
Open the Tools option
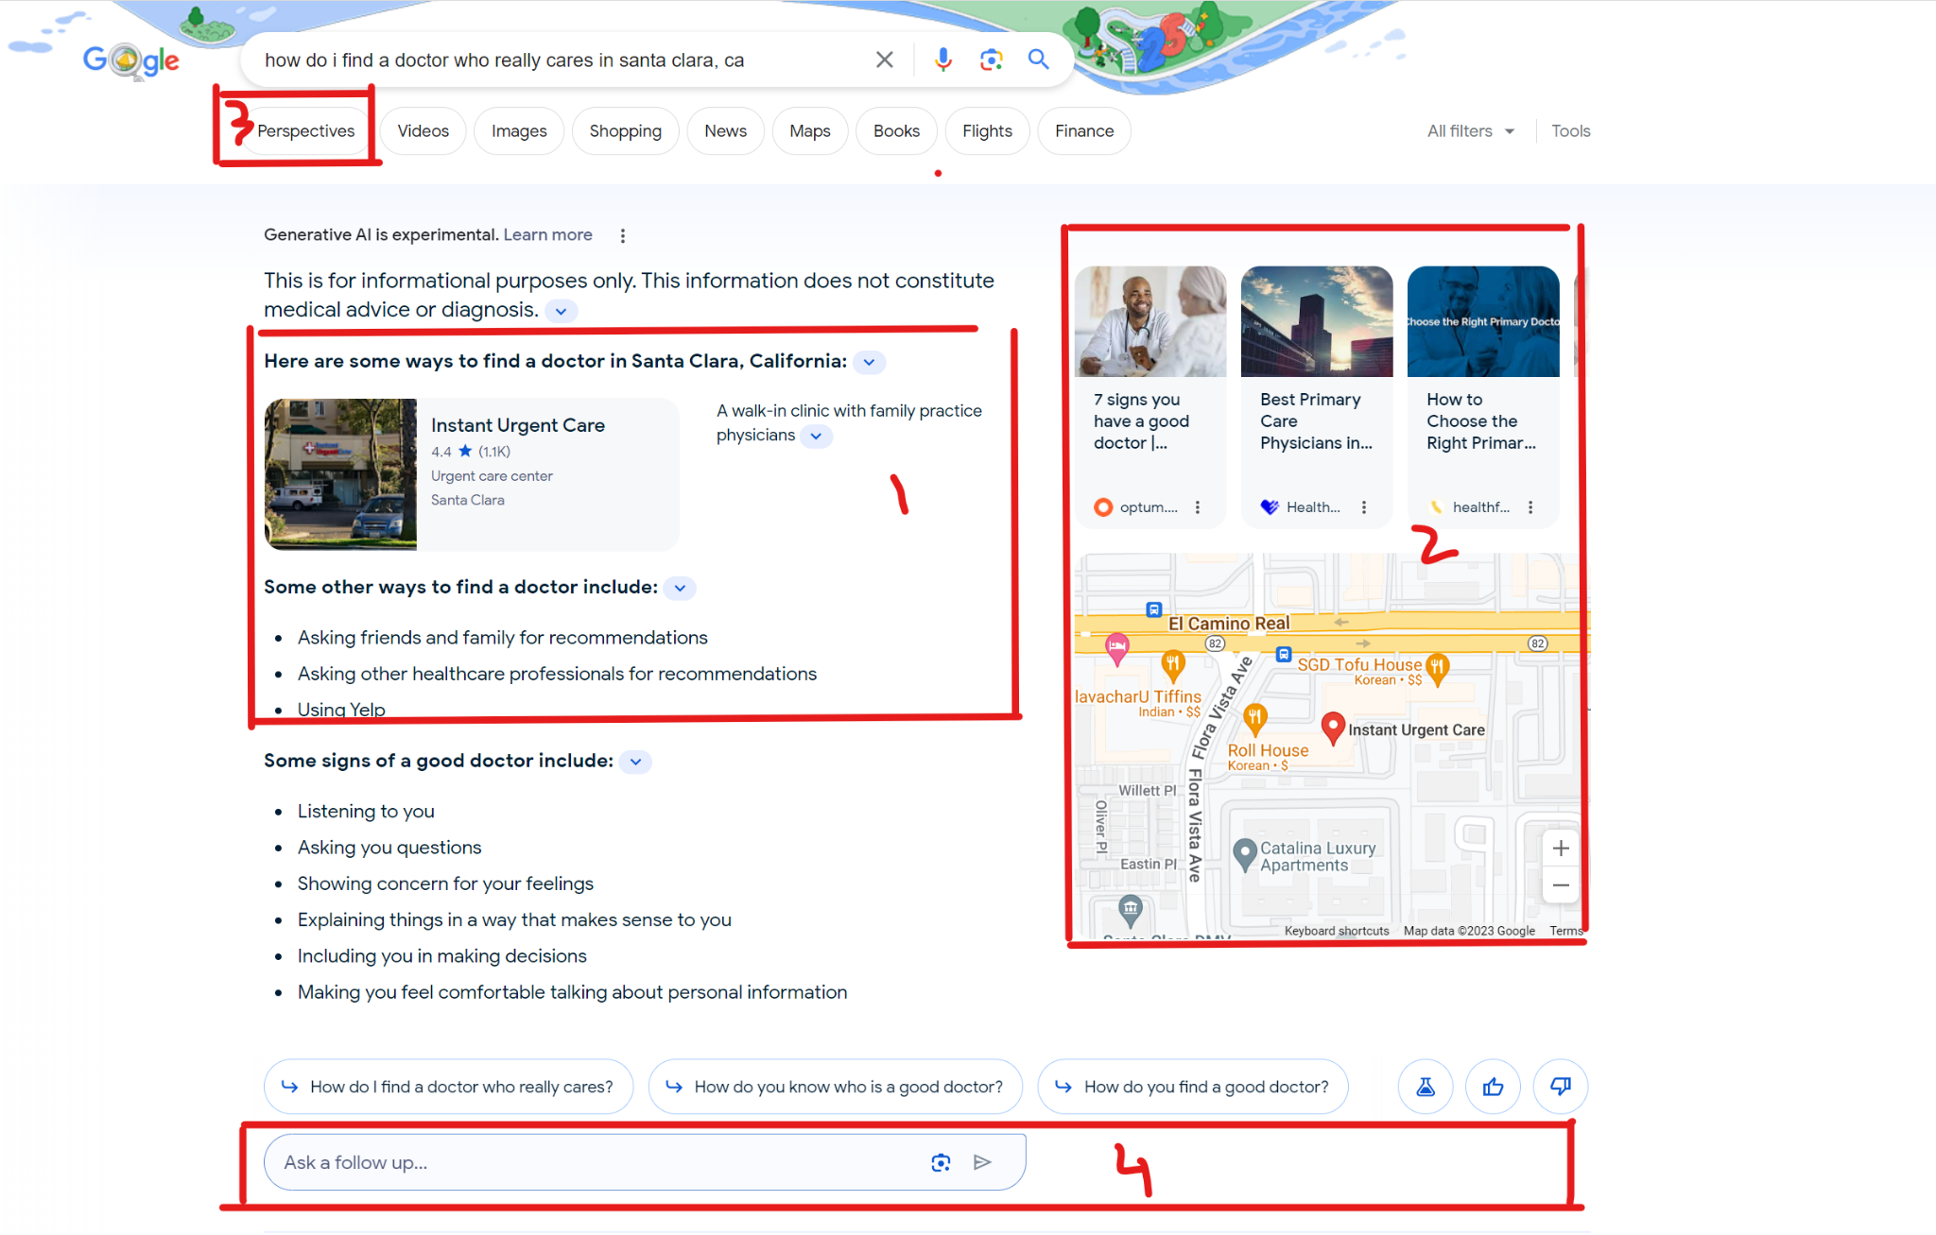point(1570,131)
